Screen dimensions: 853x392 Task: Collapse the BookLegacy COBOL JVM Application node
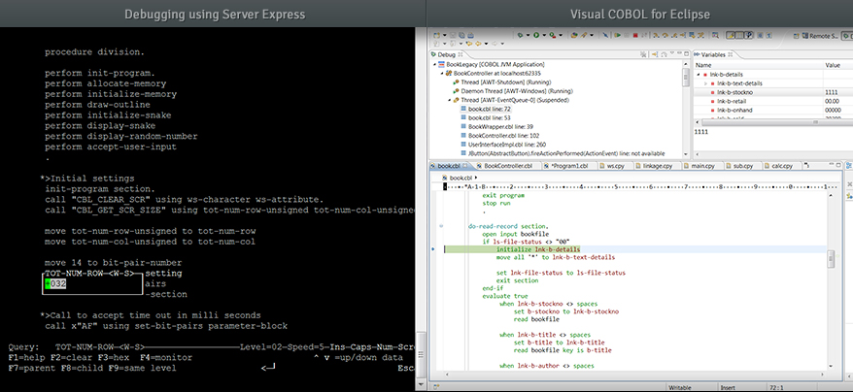click(x=436, y=65)
